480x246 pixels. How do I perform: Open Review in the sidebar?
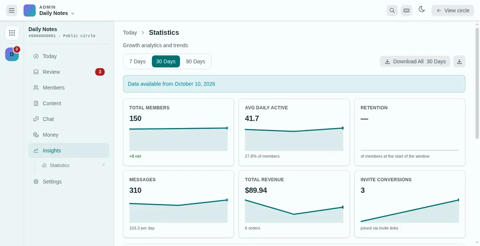(x=69, y=72)
